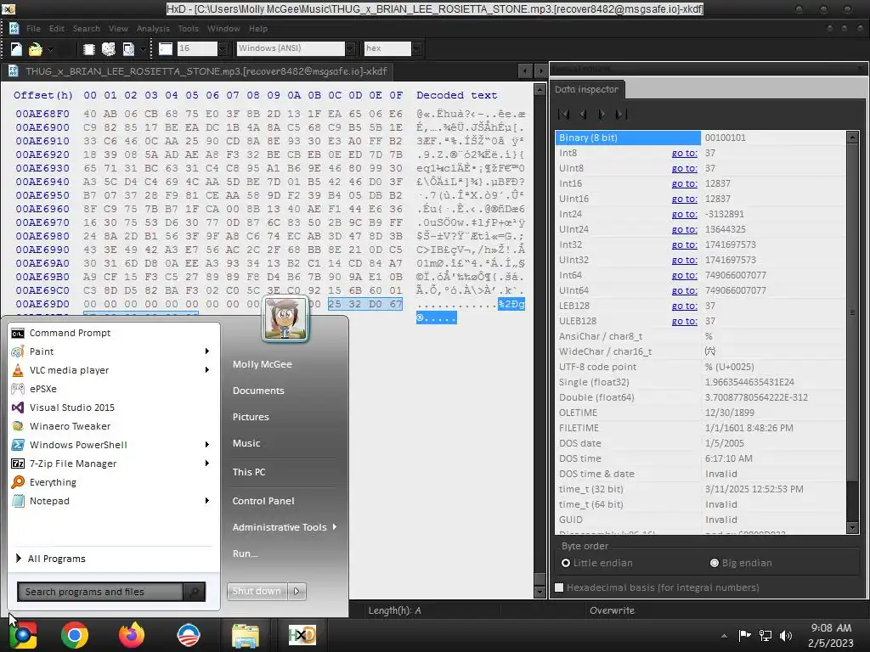Click the Open disk image icon
Screen dimensions: 870x652
tap(128, 49)
